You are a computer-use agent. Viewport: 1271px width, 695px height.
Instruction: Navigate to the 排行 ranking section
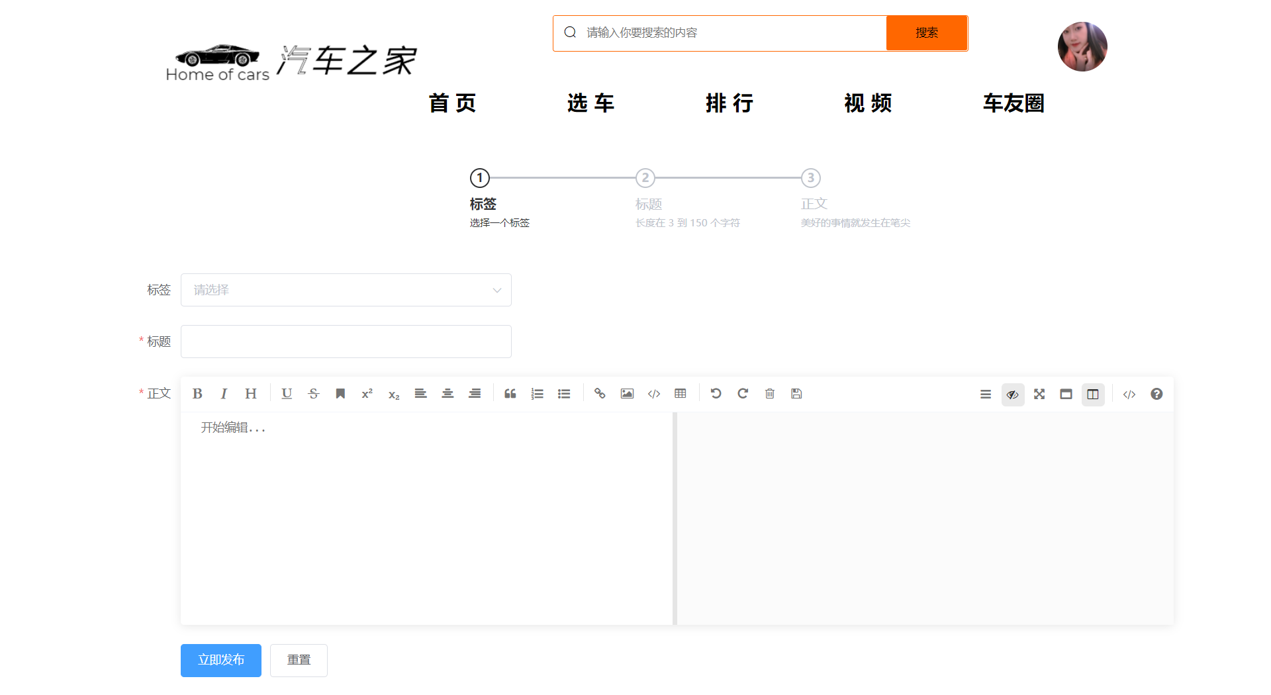point(730,103)
